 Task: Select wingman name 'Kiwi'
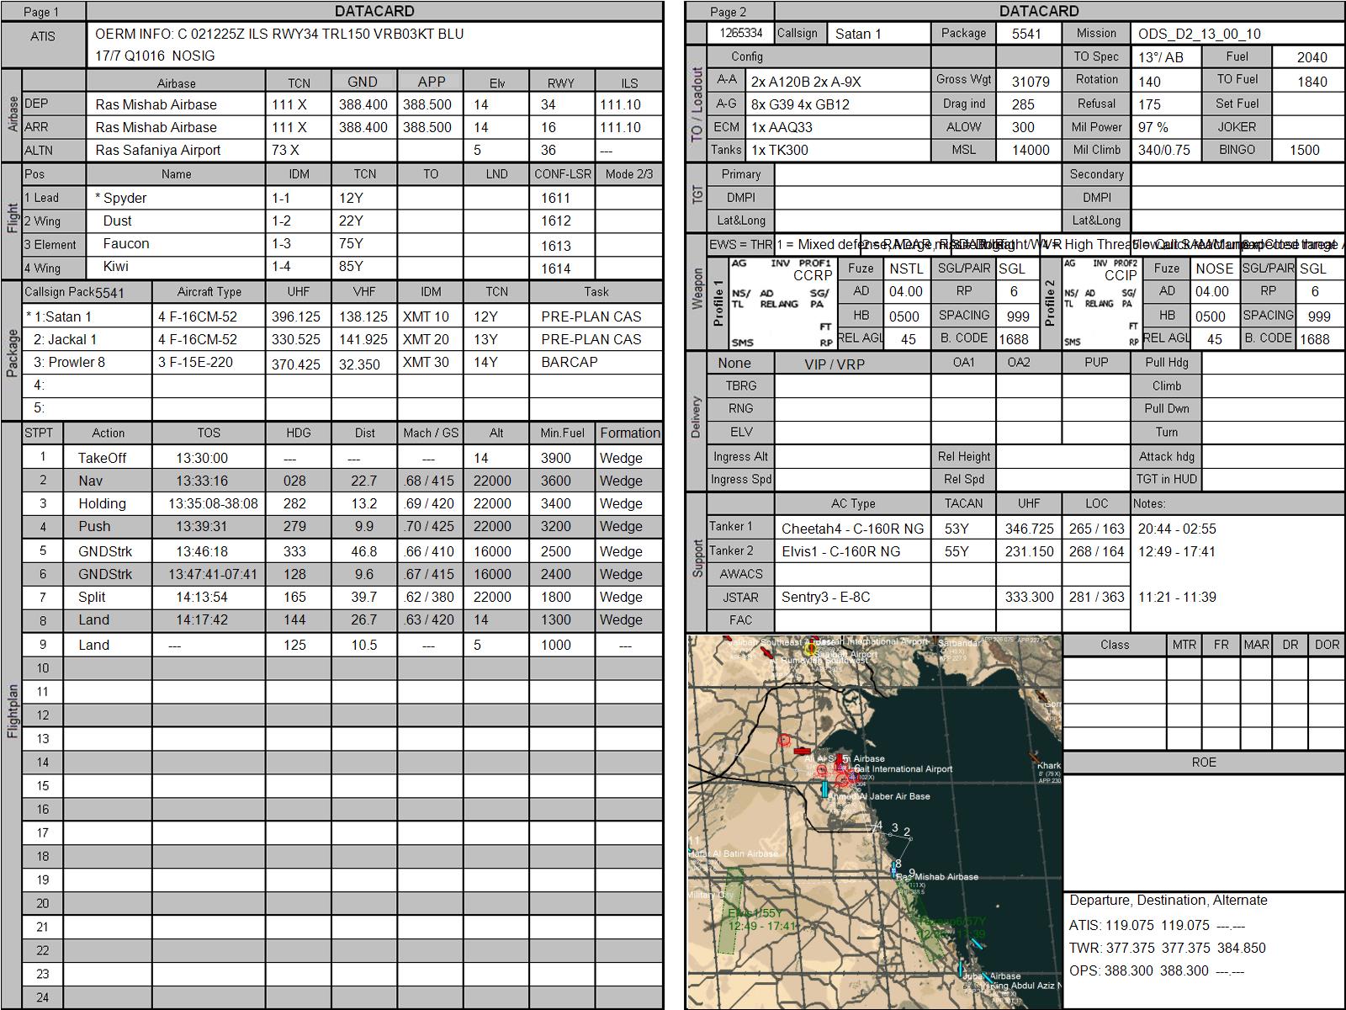116,266
